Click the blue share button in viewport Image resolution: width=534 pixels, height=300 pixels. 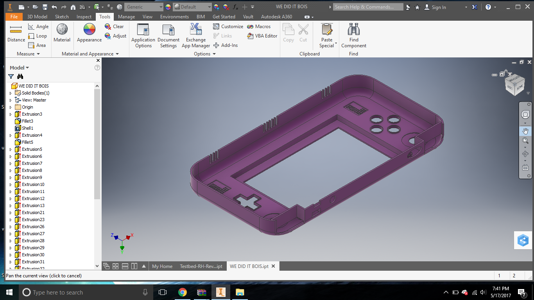(x=523, y=240)
